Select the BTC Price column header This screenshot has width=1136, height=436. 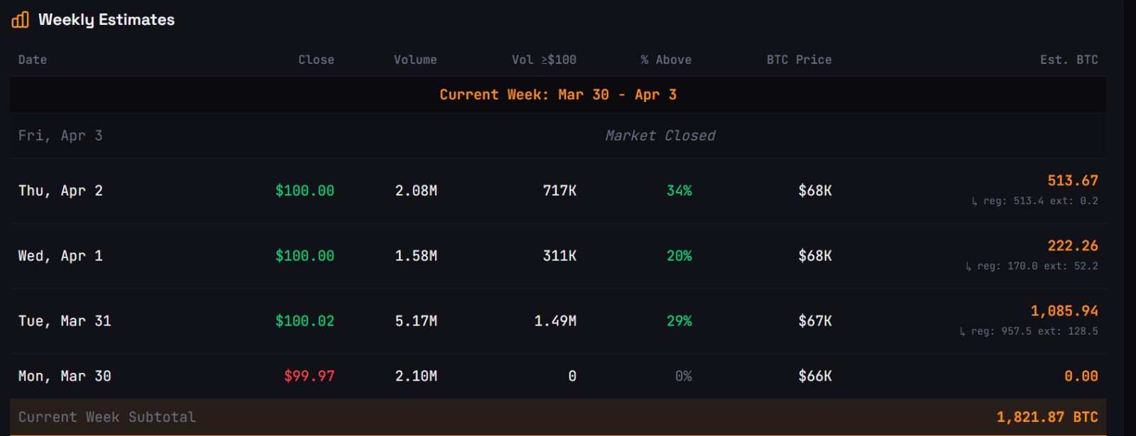pyautogui.click(x=799, y=60)
